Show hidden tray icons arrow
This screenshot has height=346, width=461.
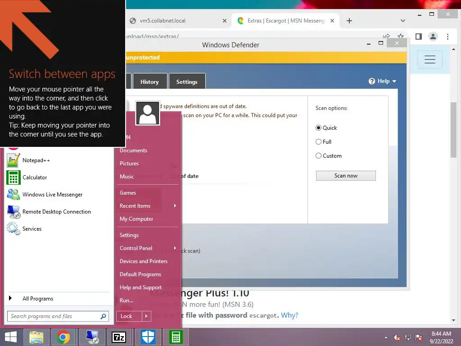click(386, 338)
